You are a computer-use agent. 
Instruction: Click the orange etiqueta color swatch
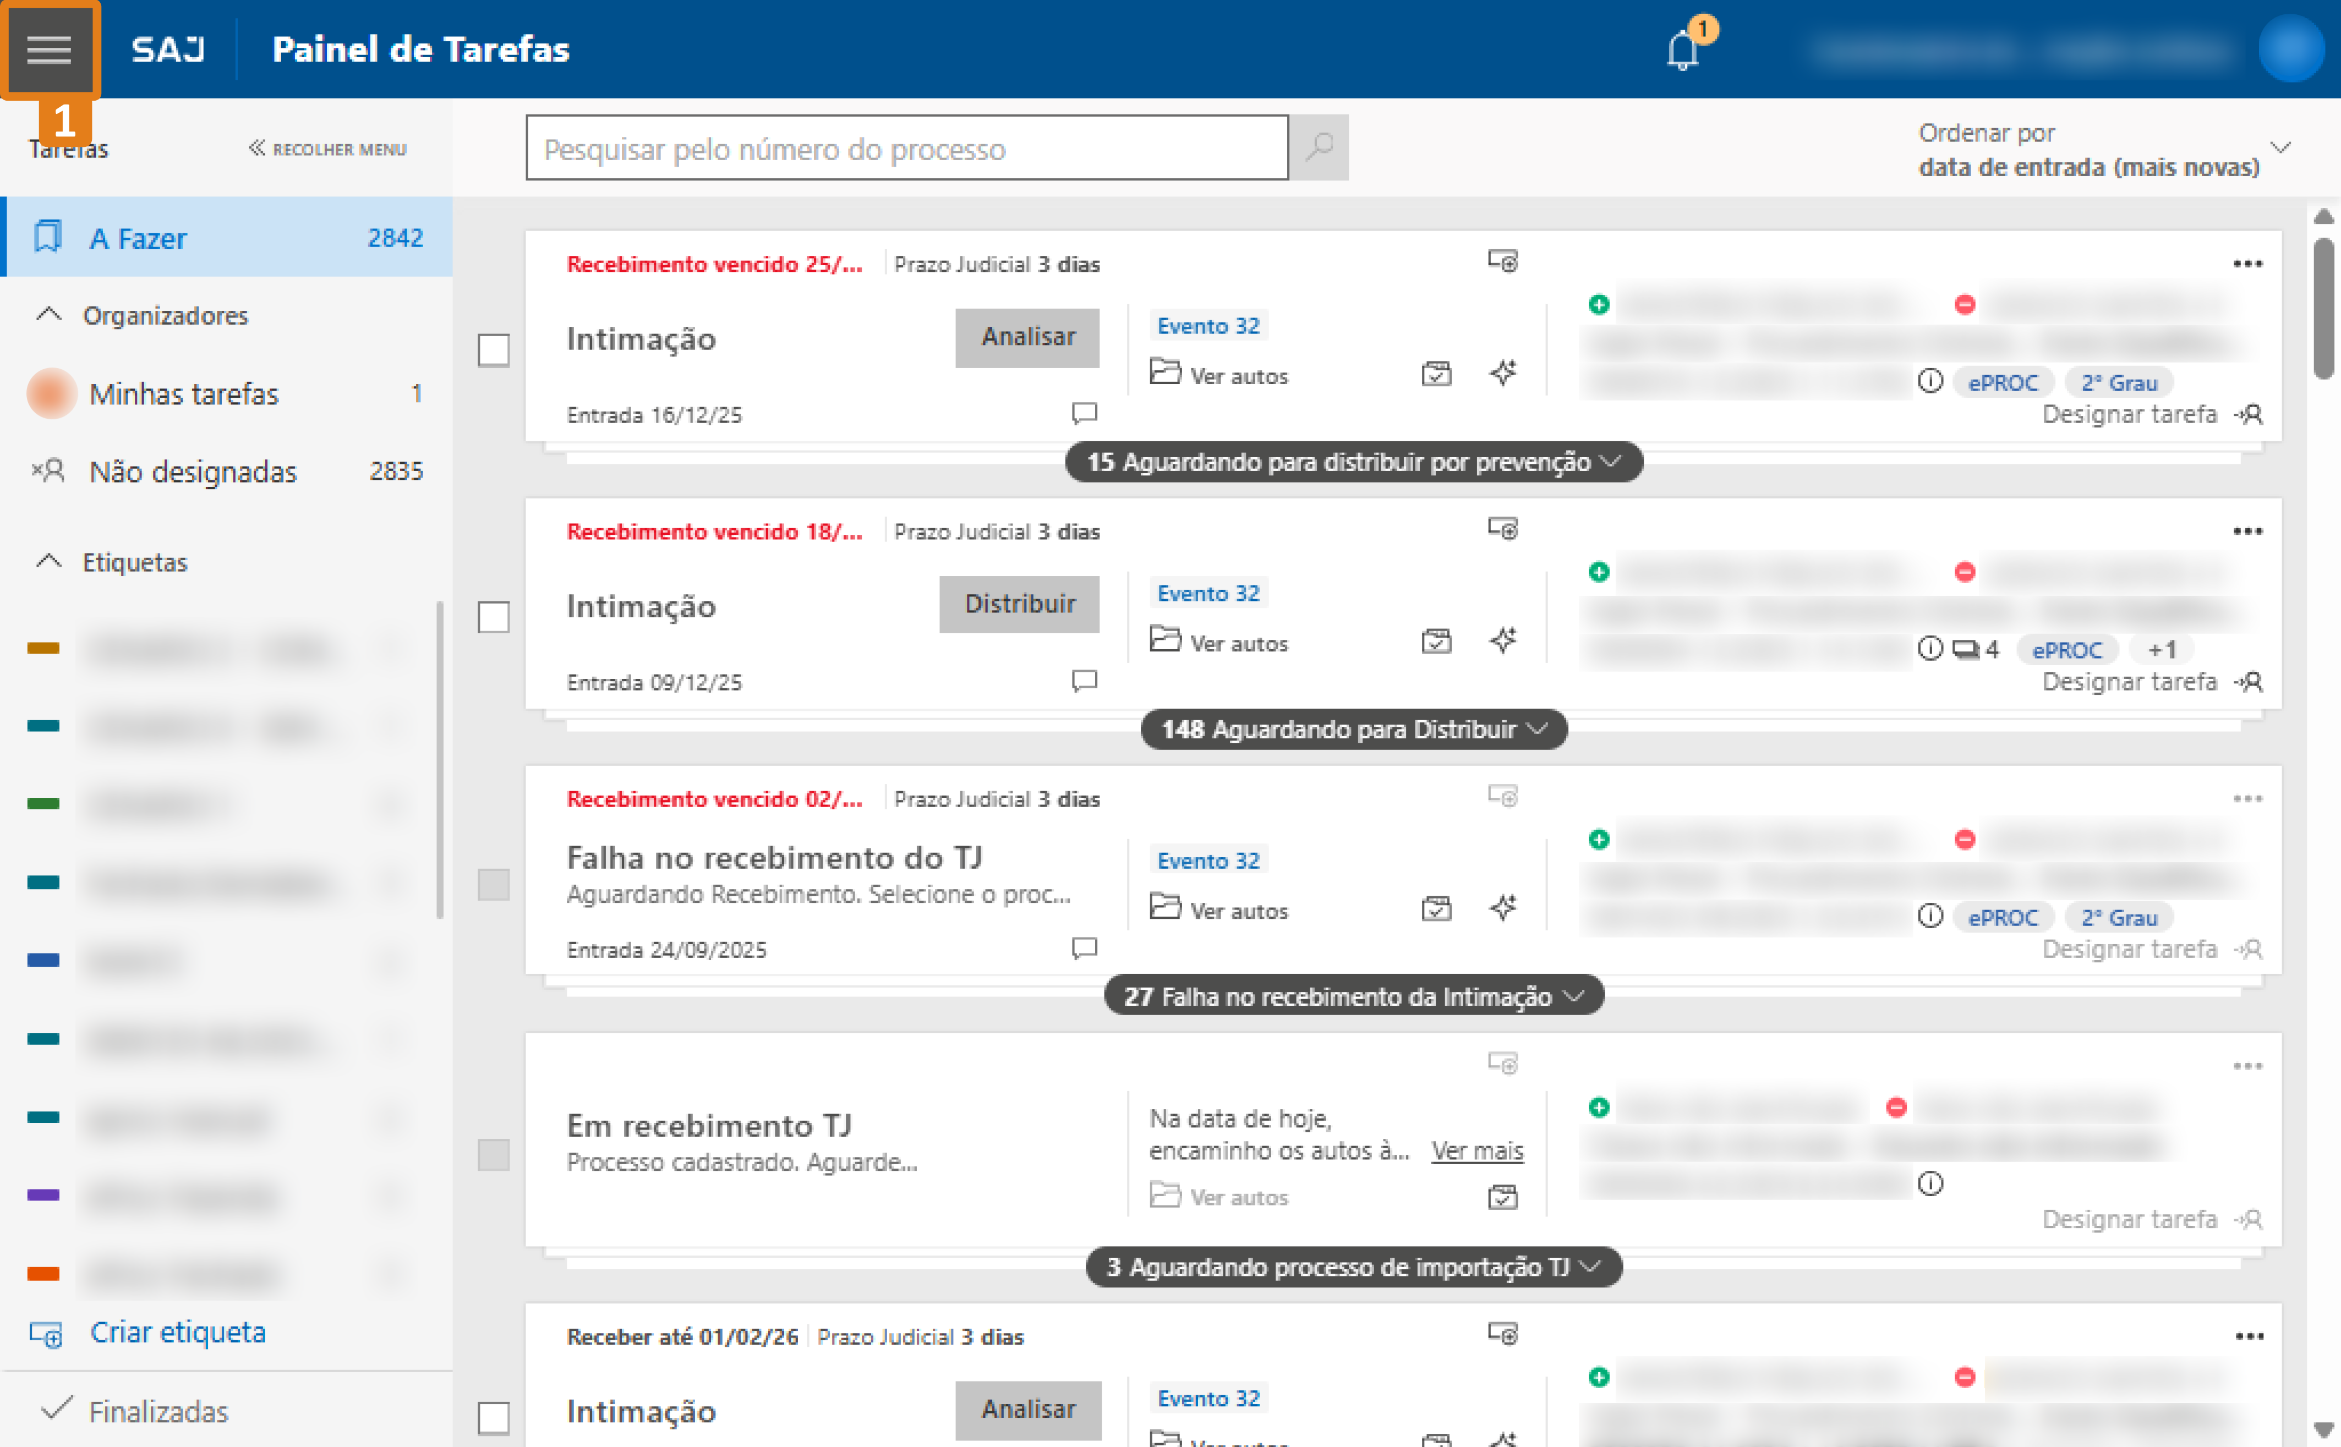[x=43, y=1274]
